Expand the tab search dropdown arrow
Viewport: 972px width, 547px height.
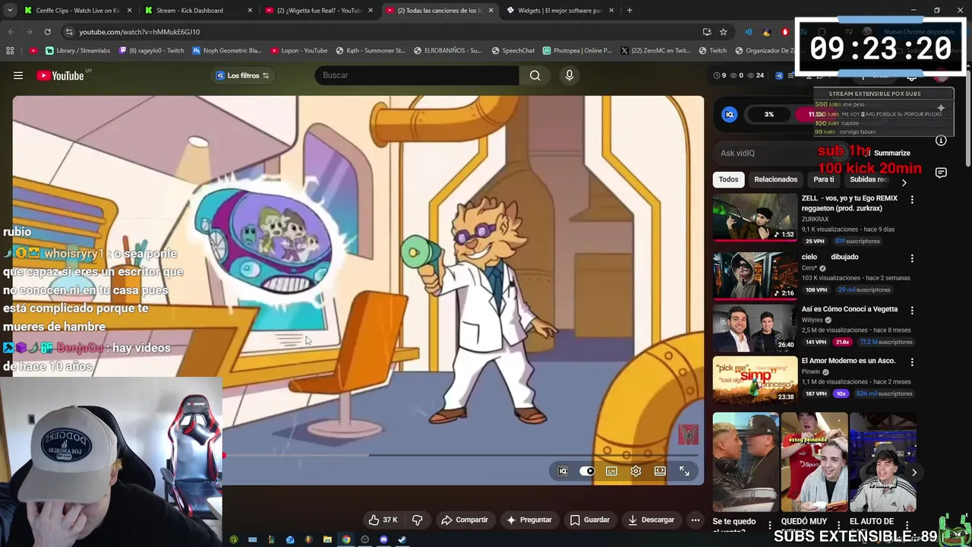pyautogui.click(x=9, y=11)
